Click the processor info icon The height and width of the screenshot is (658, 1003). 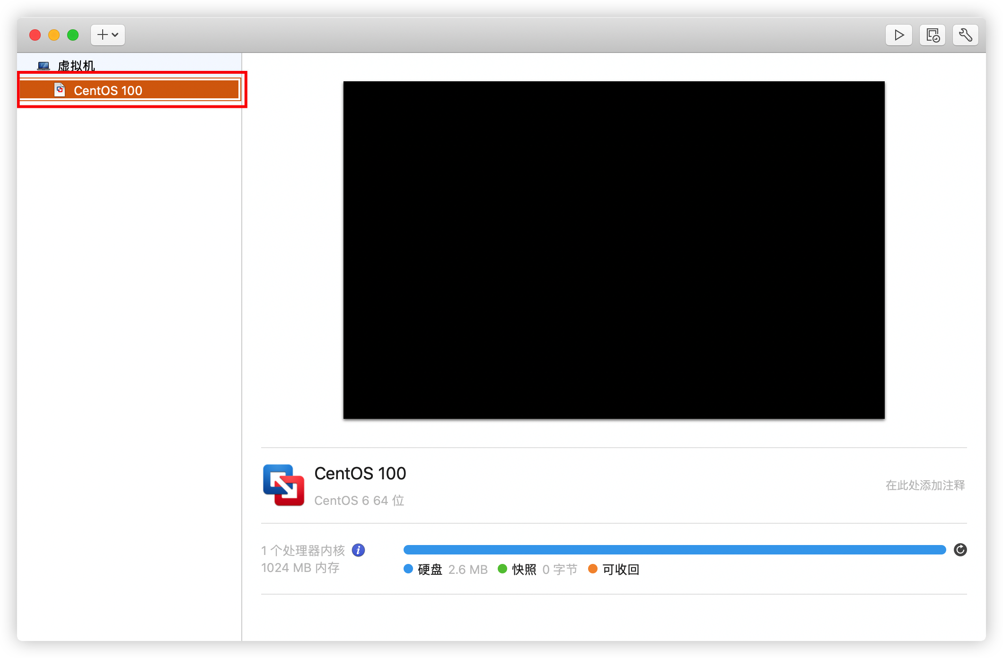pos(358,550)
